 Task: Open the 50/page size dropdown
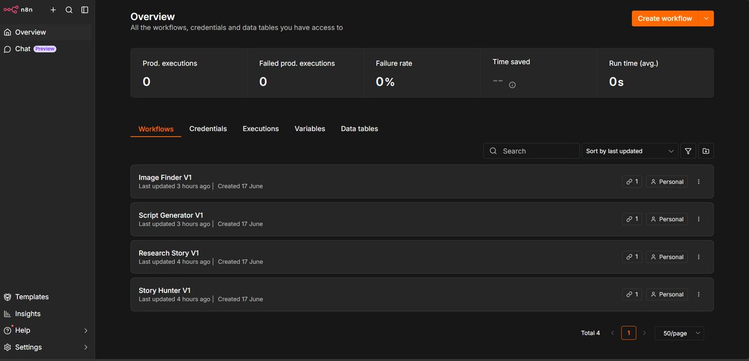(x=679, y=333)
